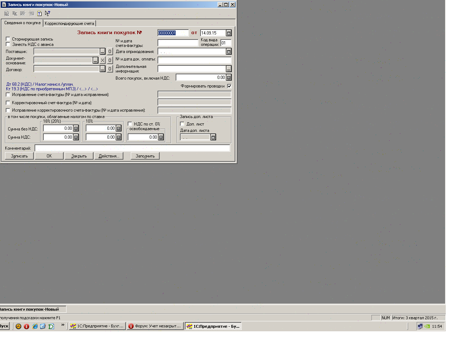Screen dimensions: 455x364
Task: Tick Исправление корректировочного счета-фактуры checkbox
Action: 8,111
